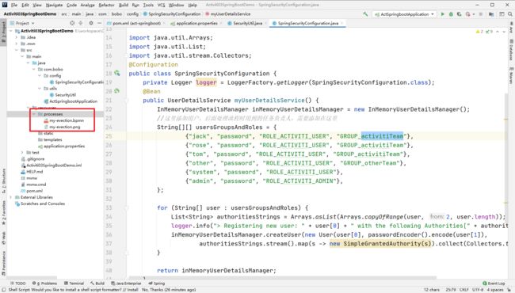Screen dimensions: 515x293
Task: Run ActSpringbootApplication with green play icon
Action: [x=442, y=14]
